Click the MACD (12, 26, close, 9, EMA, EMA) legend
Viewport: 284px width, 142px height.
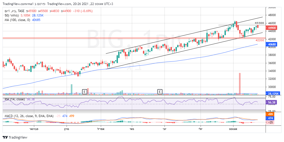coord(29,116)
